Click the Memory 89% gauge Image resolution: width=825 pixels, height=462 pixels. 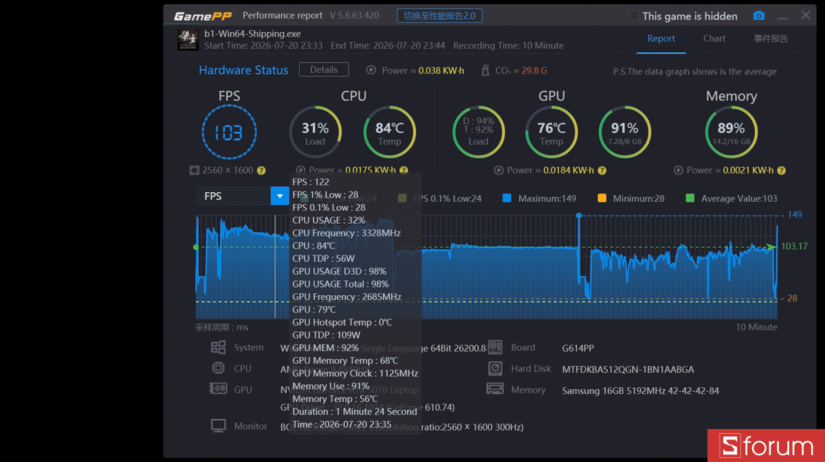pos(731,132)
